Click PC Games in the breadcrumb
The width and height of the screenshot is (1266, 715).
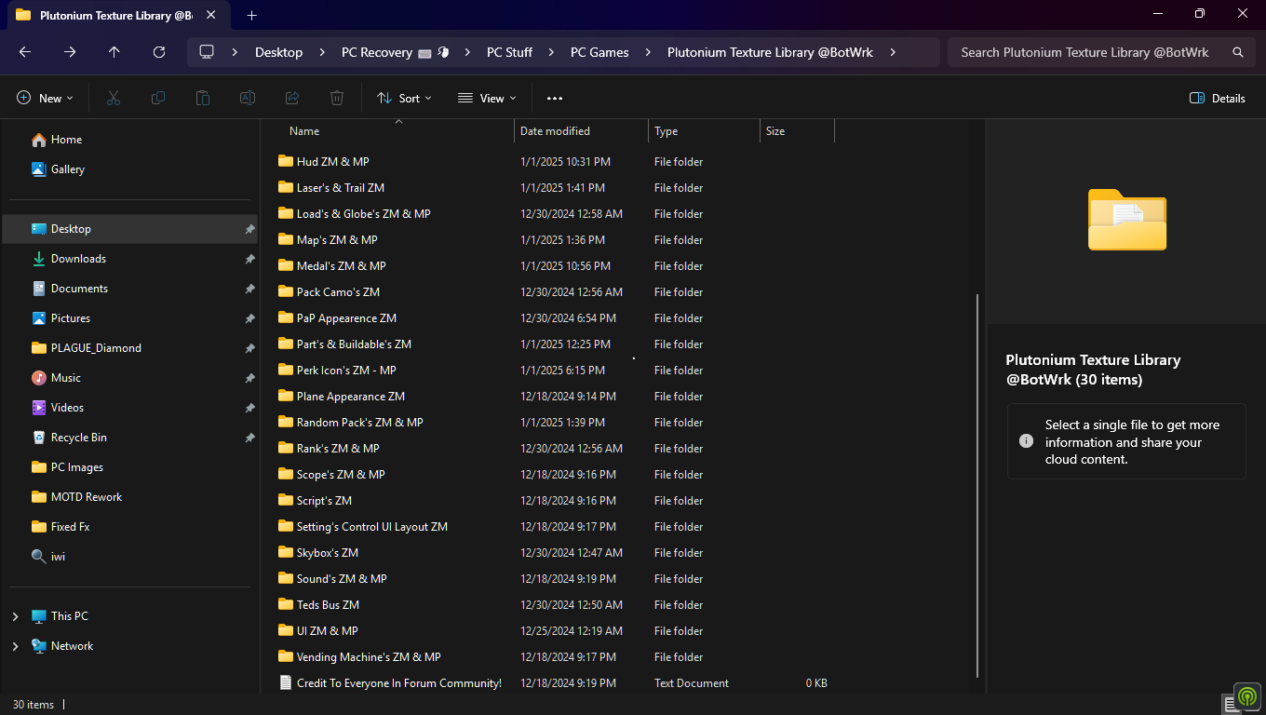599,52
